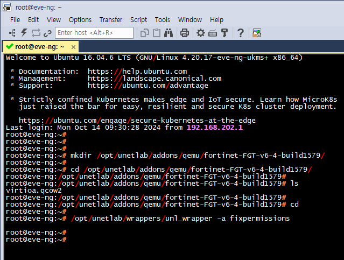The width and height of the screenshot is (344, 260).
Task: Open the Edit menu
Action: pyautogui.click(x=33, y=20)
